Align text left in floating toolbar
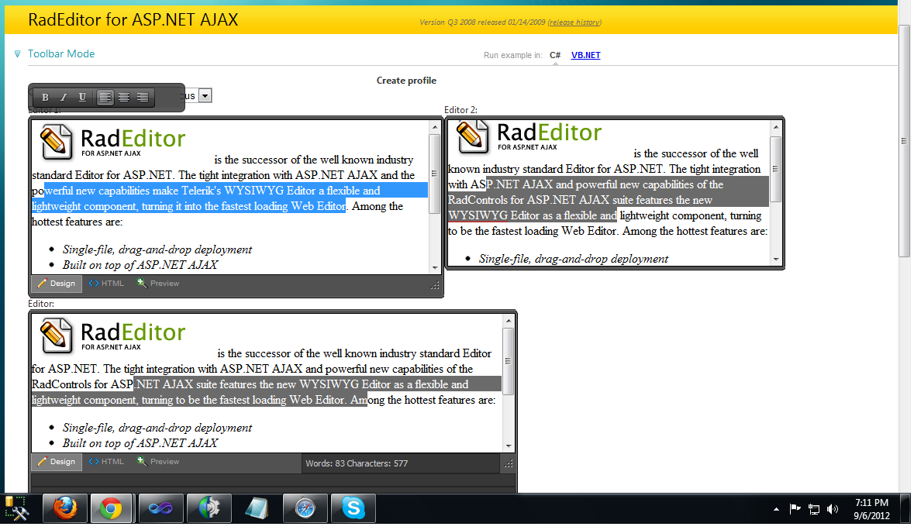The width and height of the screenshot is (914, 530). tap(105, 98)
